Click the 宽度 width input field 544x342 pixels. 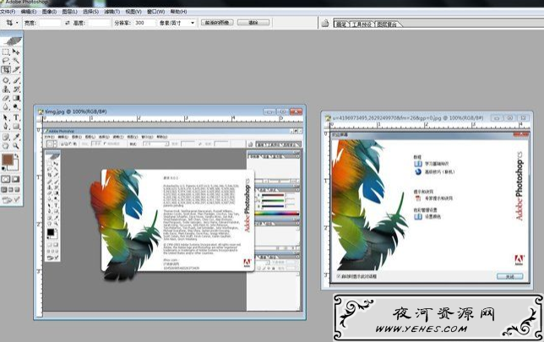[50, 23]
